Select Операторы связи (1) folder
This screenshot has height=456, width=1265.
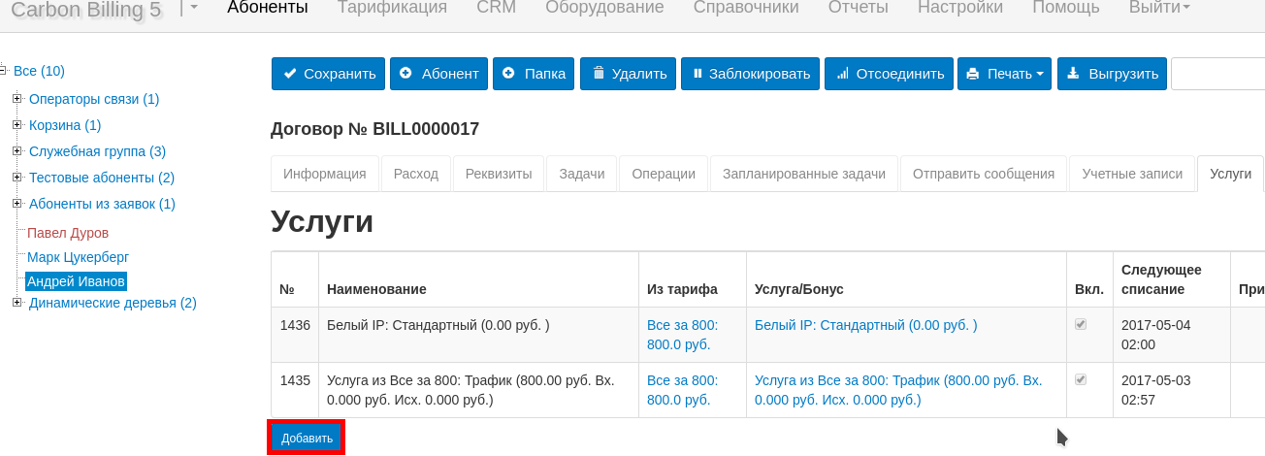(94, 99)
